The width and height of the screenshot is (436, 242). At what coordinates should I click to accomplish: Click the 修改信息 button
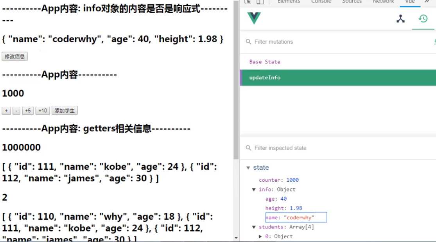click(x=15, y=56)
